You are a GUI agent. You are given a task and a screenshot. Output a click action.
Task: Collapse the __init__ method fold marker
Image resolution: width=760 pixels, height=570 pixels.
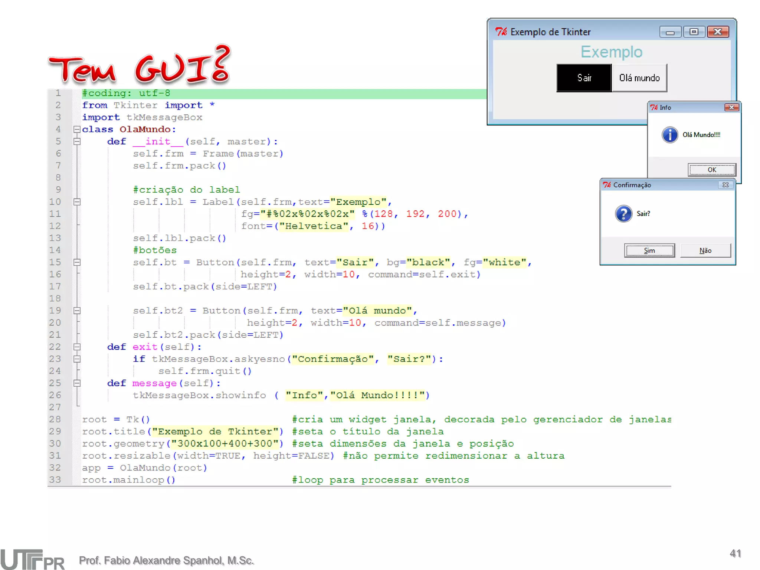(x=77, y=141)
